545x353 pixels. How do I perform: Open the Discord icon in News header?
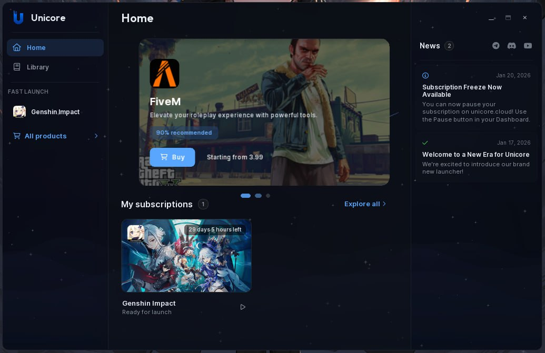[511, 46]
